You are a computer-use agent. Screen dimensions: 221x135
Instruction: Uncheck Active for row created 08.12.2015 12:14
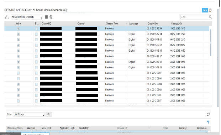[18, 34]
